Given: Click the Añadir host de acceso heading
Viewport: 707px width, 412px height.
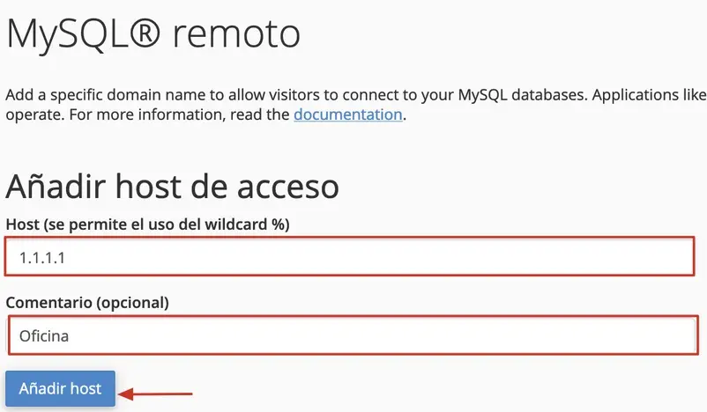Looking at the screenshot, I should tap(172, 186).
